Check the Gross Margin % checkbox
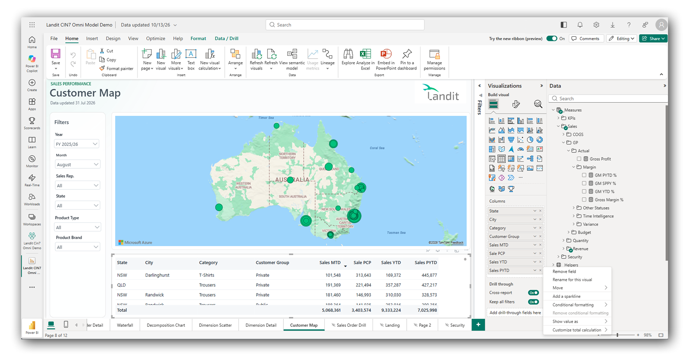This screenshot has width=690, height=363. point(584,199)
